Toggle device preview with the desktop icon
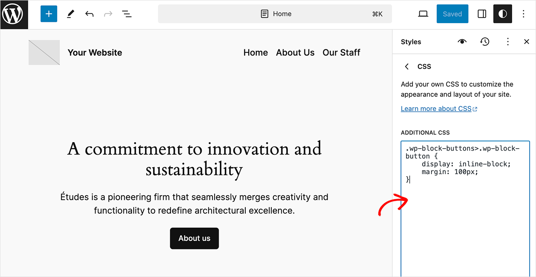 click(423, 13)
